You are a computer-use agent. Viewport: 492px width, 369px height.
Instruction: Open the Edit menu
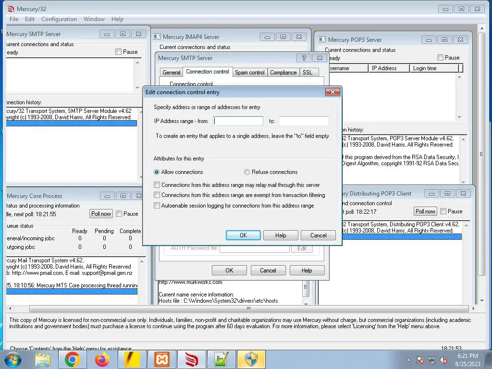[30, 19]
